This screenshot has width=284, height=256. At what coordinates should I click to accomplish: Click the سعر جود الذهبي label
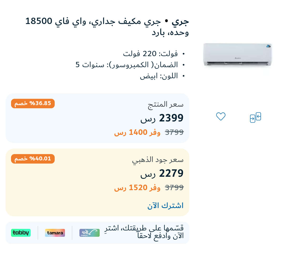(158, 160)
